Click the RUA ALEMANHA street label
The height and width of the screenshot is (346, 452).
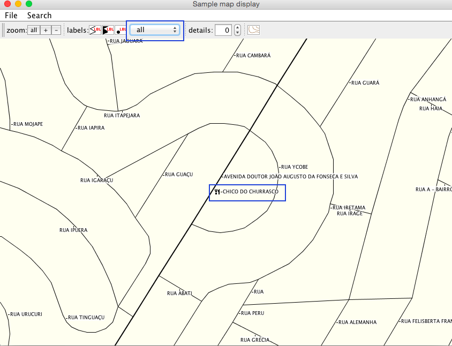coord(357,322)
